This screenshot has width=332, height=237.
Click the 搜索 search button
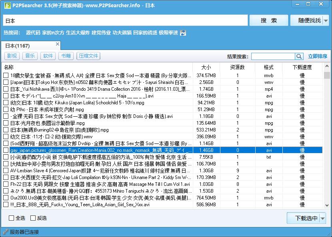pyautogui.click(x=269, y=20)
